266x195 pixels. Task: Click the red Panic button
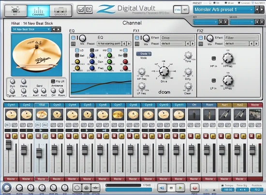point(194,188)
